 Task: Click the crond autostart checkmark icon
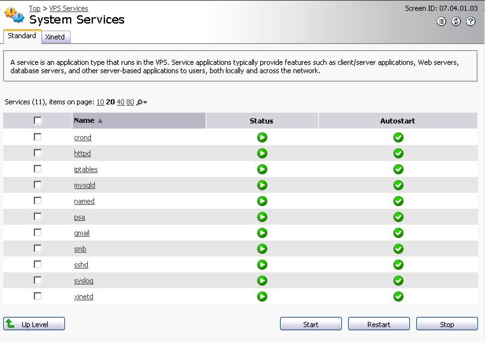[398, 137]
